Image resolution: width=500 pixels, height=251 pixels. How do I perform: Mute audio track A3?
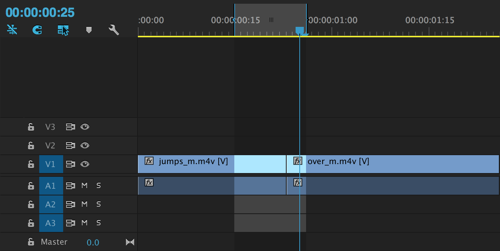(x=84, y=223)
